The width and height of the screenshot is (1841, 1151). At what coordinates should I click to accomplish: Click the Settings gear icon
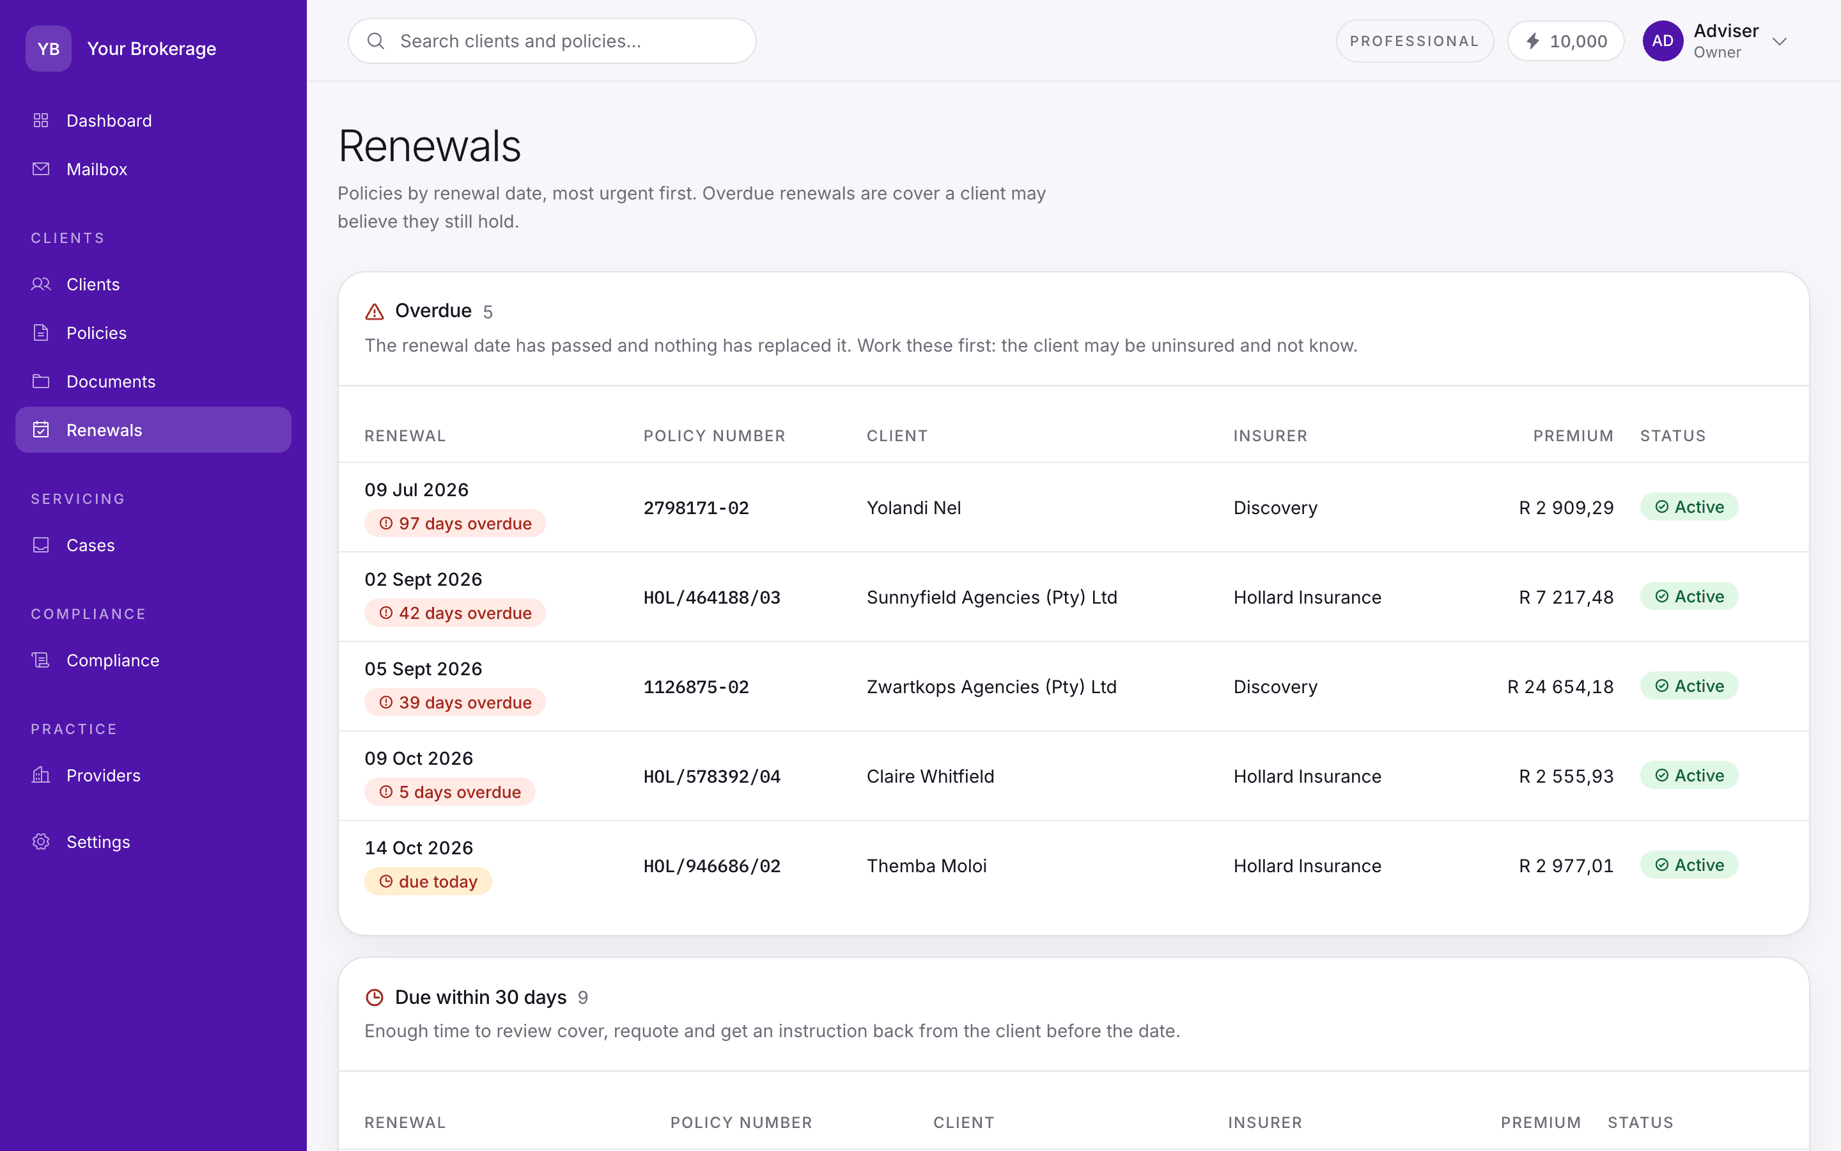(41, 841)
